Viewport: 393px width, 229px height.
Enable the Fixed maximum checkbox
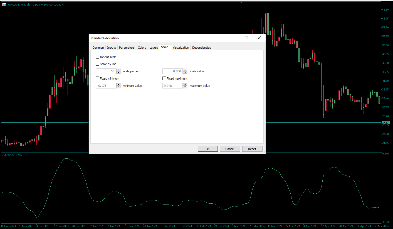click(x=164, y=78)
